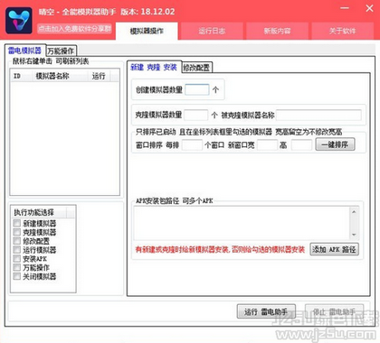This screenshot has height=343, width=380.
Task: Open the 运行日志 tab
Action: (212, 31)
